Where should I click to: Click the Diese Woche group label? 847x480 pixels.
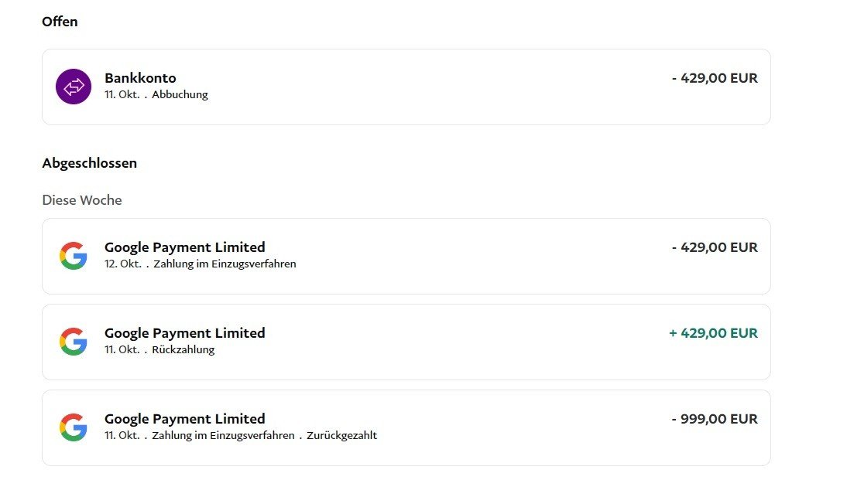[81, 200]
